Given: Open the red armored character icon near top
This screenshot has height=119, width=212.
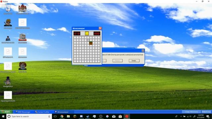Looking at the screenshot, I should (x=23, y=9).
